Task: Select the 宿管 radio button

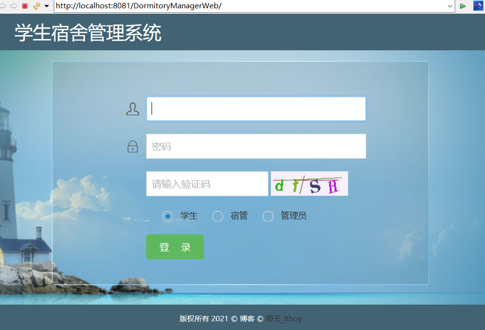Action: 218,216
